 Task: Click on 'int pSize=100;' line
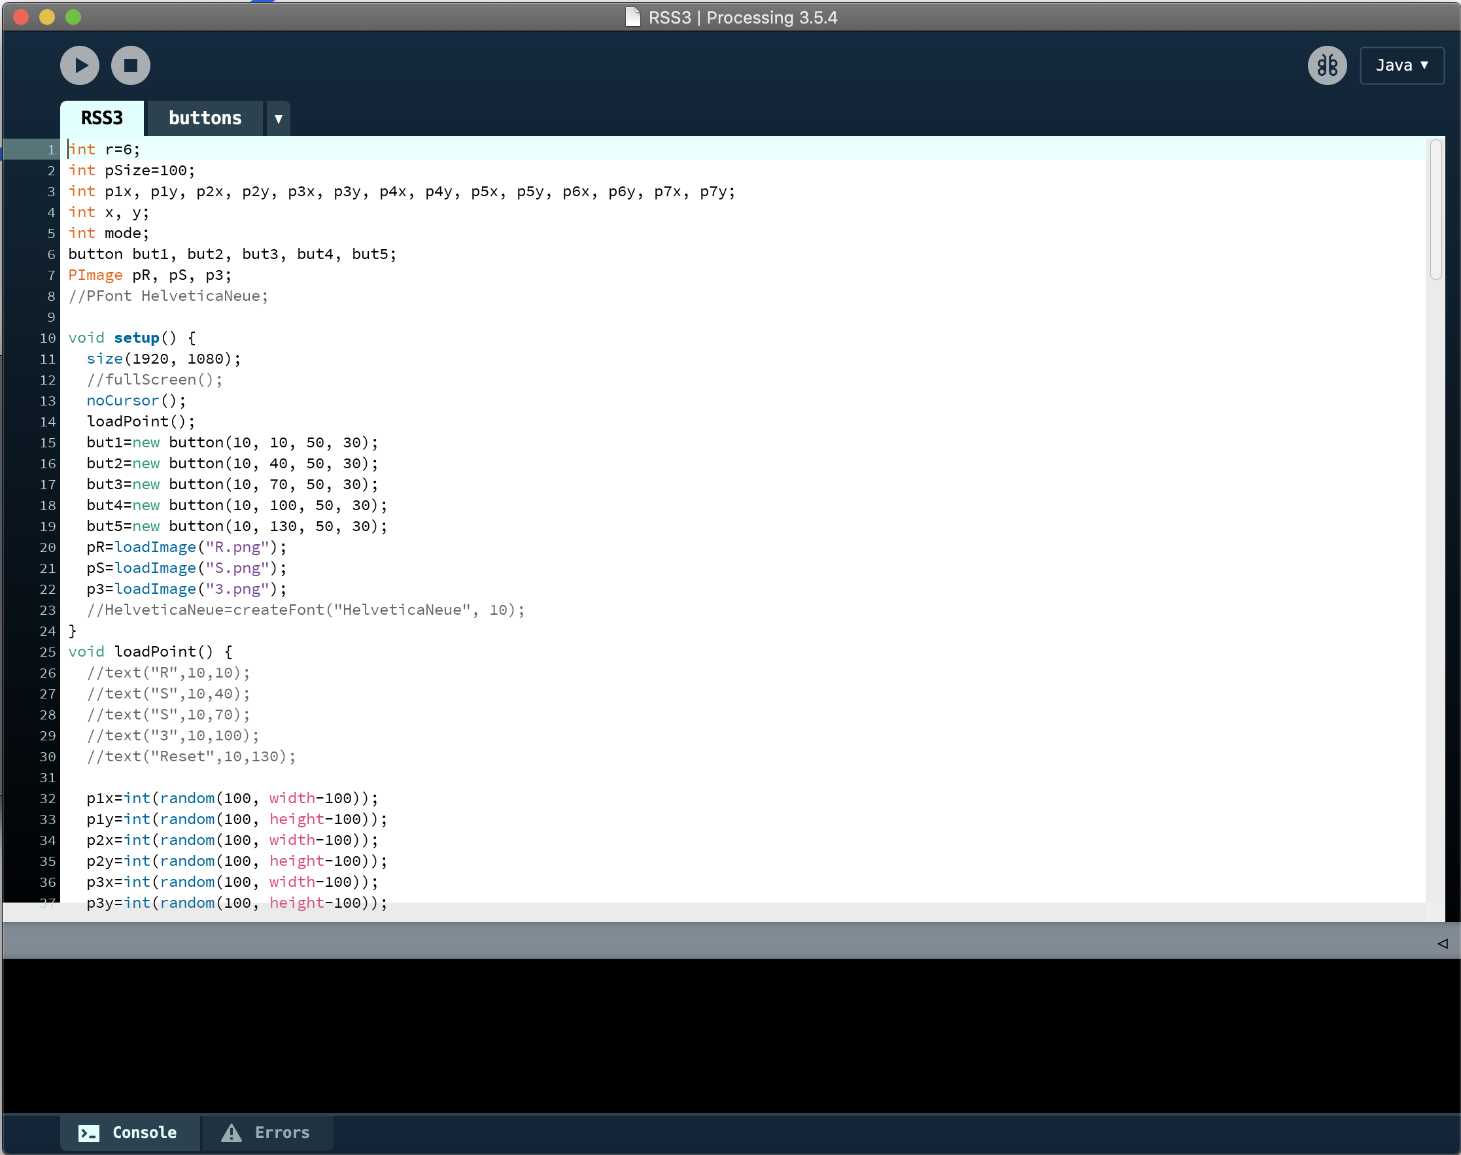(131, 171)
